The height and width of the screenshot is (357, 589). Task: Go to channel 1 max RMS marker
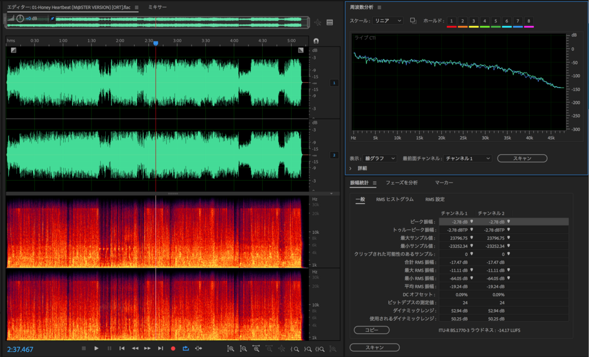pos(472,270)
